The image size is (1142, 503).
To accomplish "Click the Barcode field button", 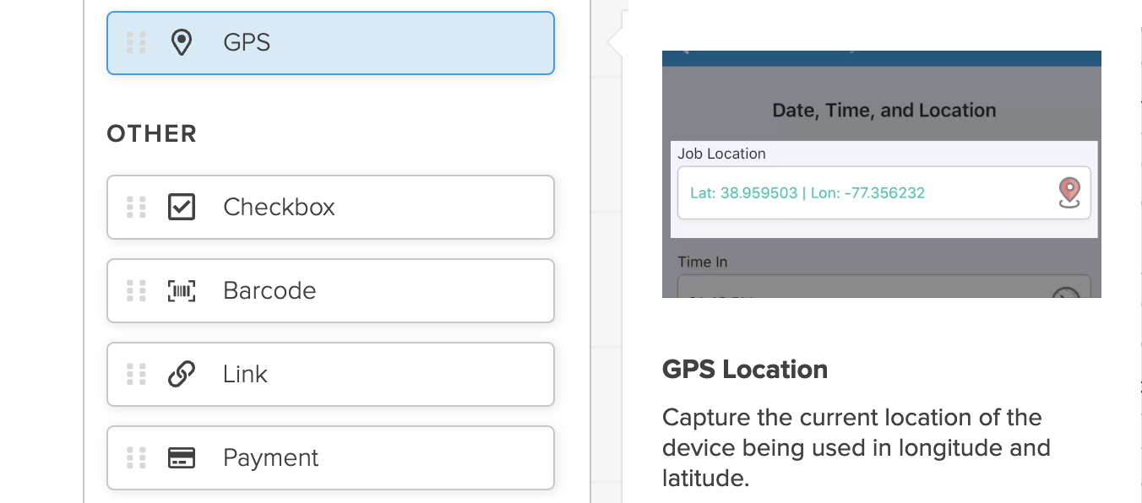I will pyautogui.click(x=330, y=290).
